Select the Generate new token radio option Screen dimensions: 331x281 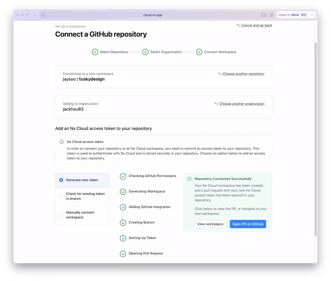point(61,180)
